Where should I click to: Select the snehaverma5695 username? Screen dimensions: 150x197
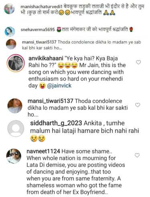[38, 29]
